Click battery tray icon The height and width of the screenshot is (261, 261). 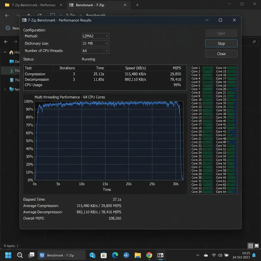coord(227,255)
